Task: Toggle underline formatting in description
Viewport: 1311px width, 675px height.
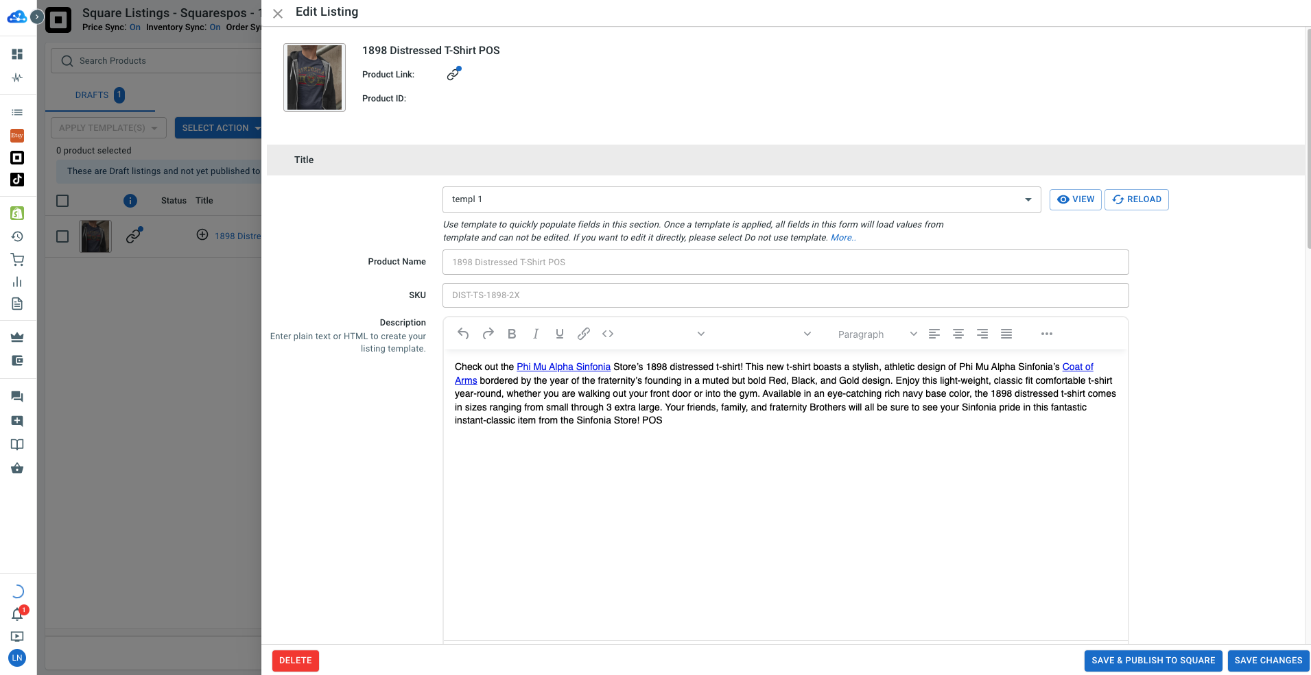Action: pyautogui.click(x=560, y=334)
